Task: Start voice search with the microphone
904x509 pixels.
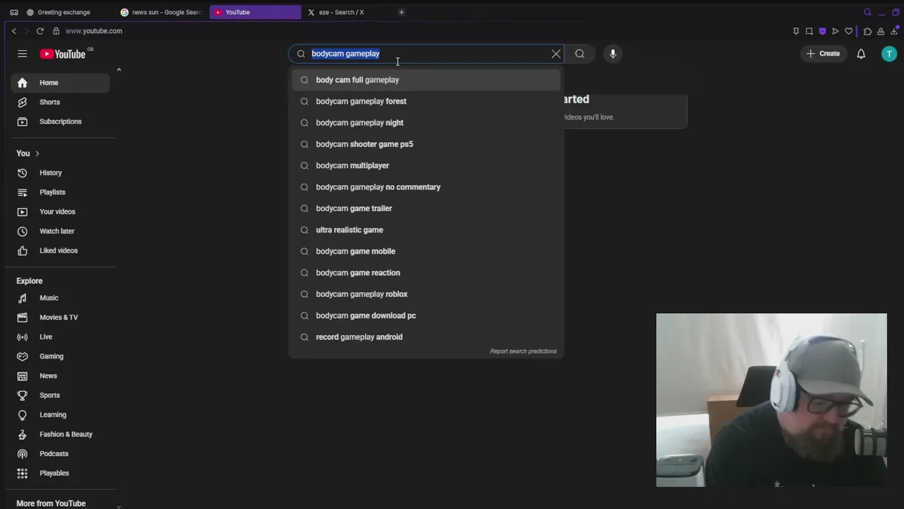Action: [x=613, y=54]
